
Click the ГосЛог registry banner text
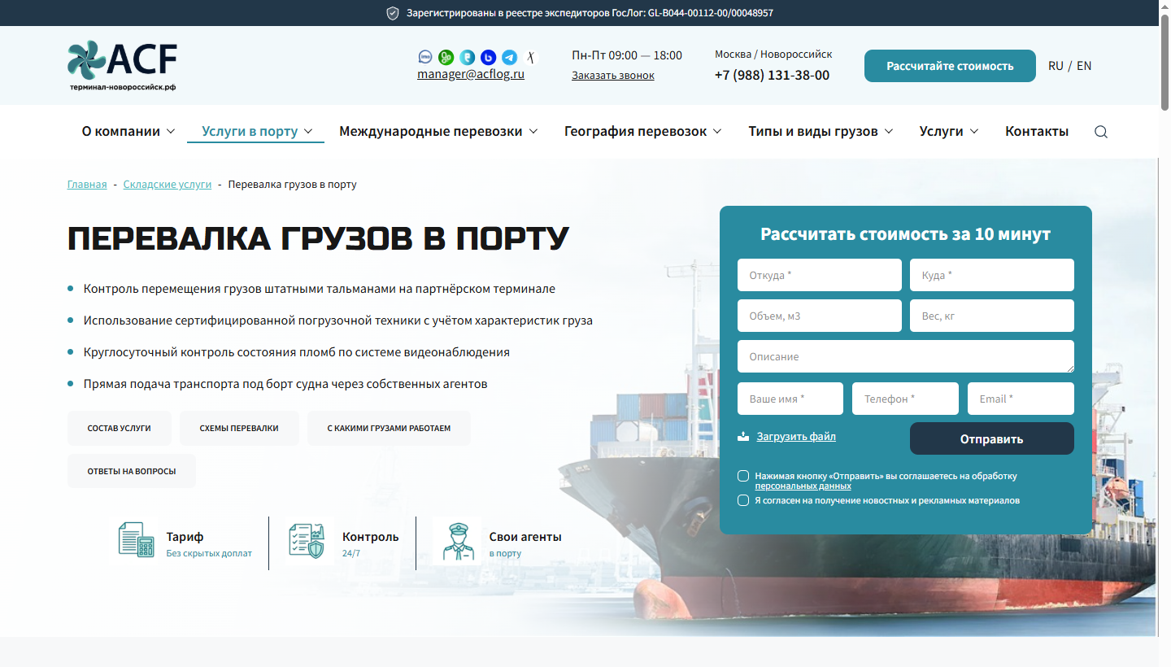[590, 13]
